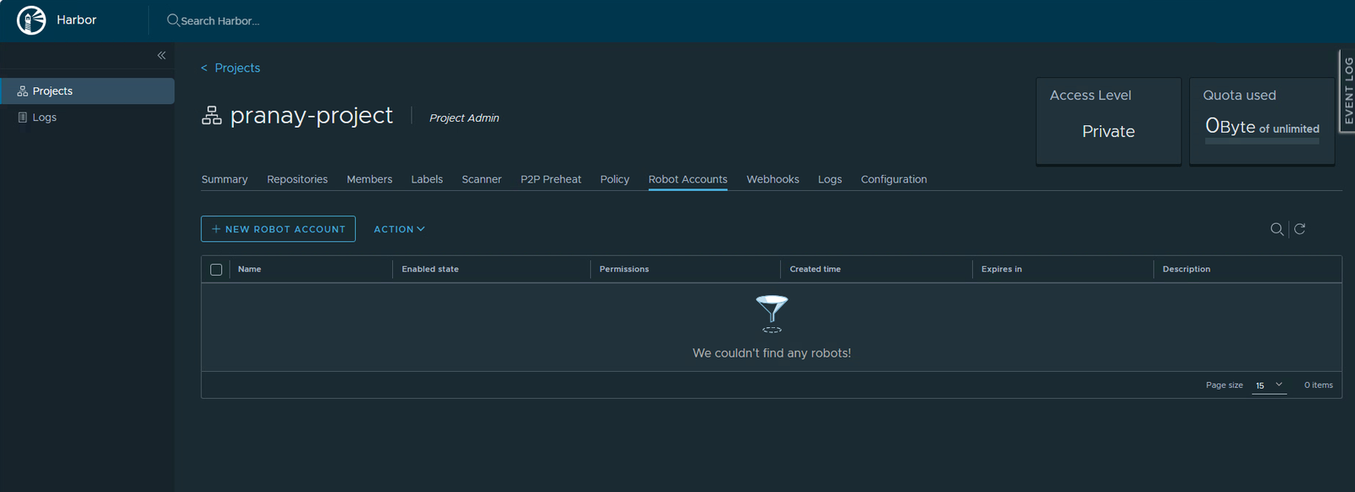Viewport: 1355px width, 492px height.
Task: Sort by the Name column header
Action: point(249,269)
